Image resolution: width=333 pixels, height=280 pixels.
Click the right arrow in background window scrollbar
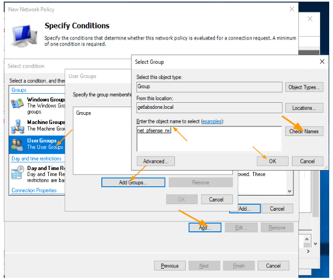(308, 251)
